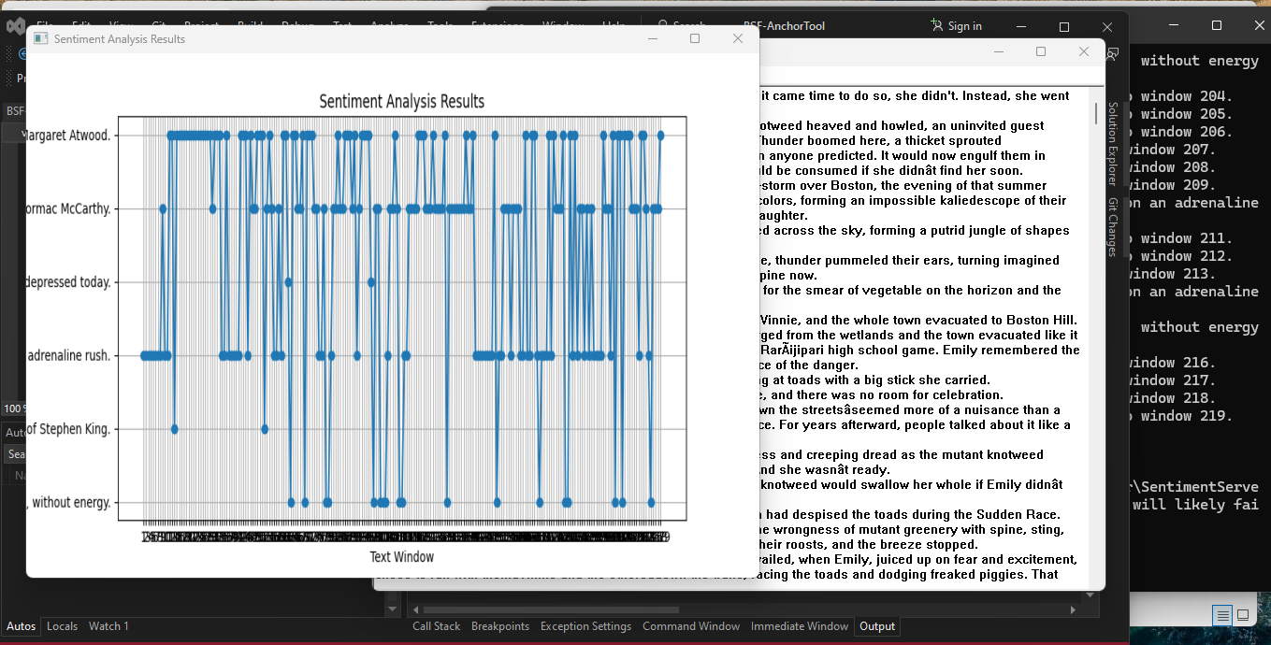Close the Visual Studio window
1271x645 pixels.
[x=1107, y=26]
